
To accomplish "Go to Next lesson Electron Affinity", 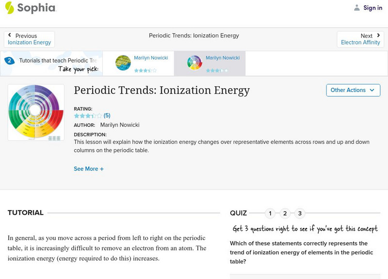I will (360, 43).
